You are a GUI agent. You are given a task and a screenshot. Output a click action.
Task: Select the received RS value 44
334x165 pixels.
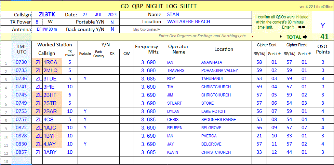(289, 152)
